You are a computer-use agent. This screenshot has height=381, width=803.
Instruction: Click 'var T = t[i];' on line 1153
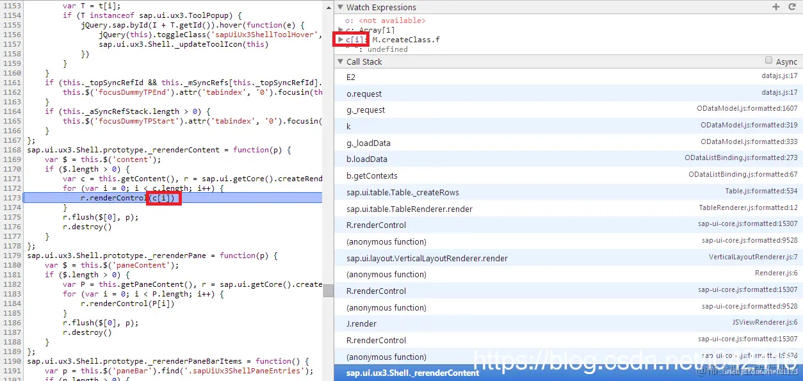click(x=92, y=6)
